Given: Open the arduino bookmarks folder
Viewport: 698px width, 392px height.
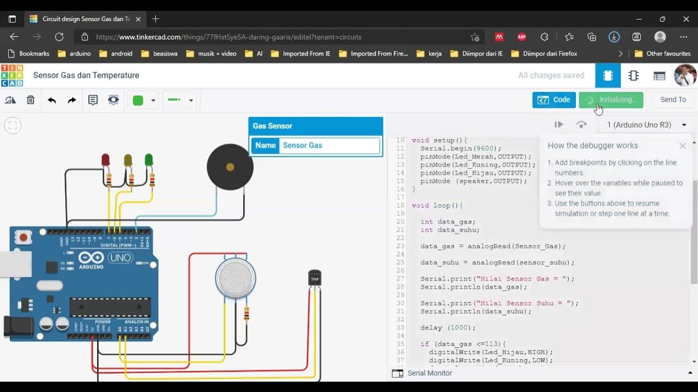Looking at the screenshot, I should (74, 54).
